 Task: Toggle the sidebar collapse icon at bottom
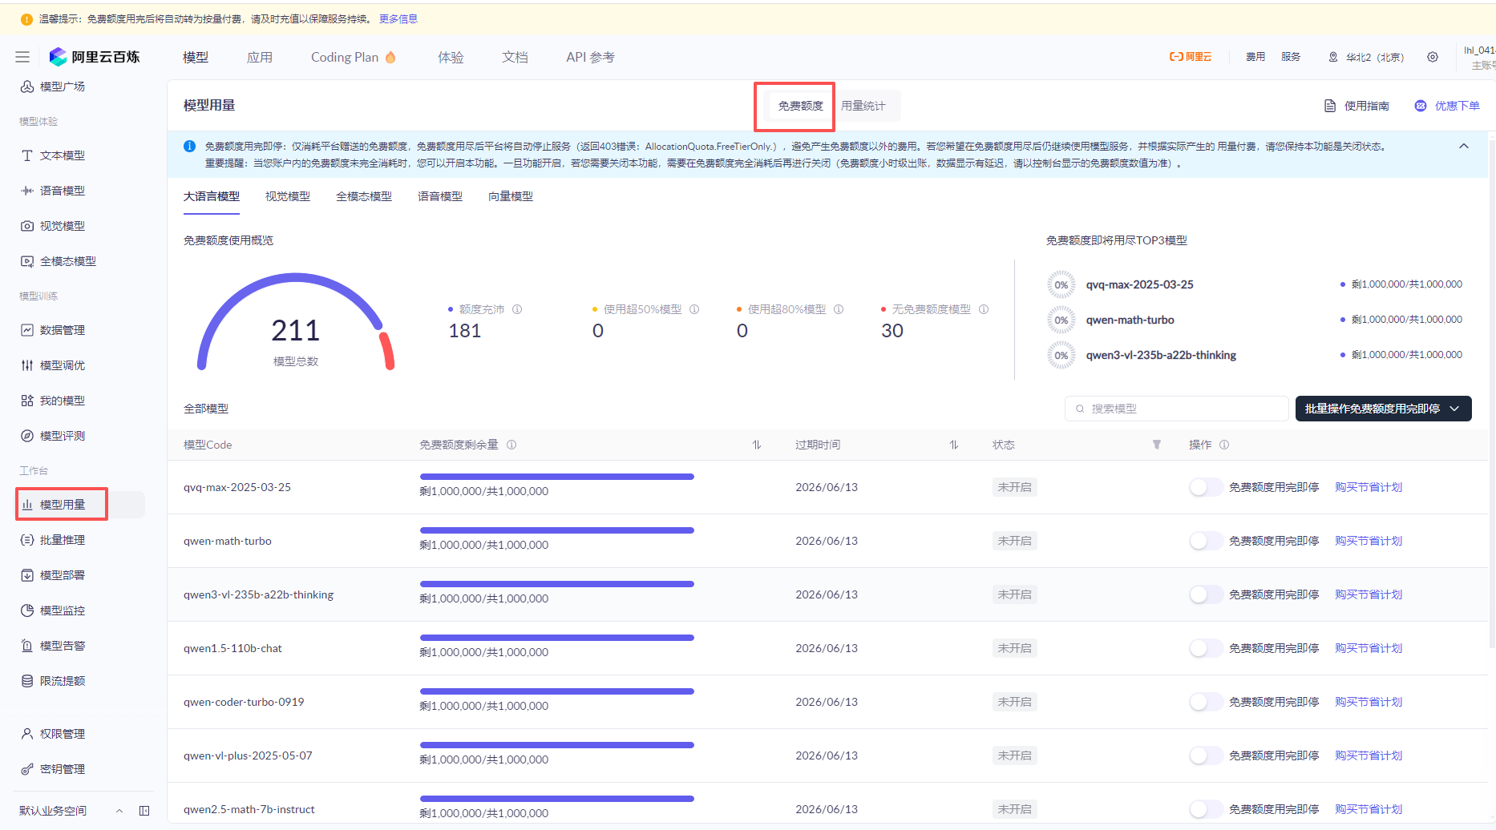144,811
